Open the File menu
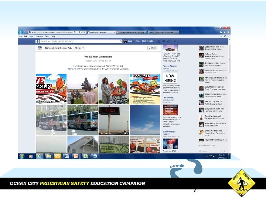 21,36
